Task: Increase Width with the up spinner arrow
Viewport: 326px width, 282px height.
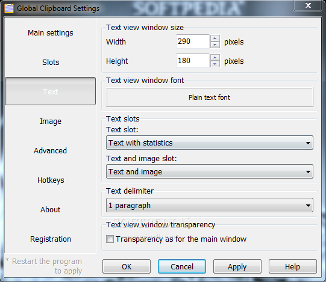Action: coord(215,38)
